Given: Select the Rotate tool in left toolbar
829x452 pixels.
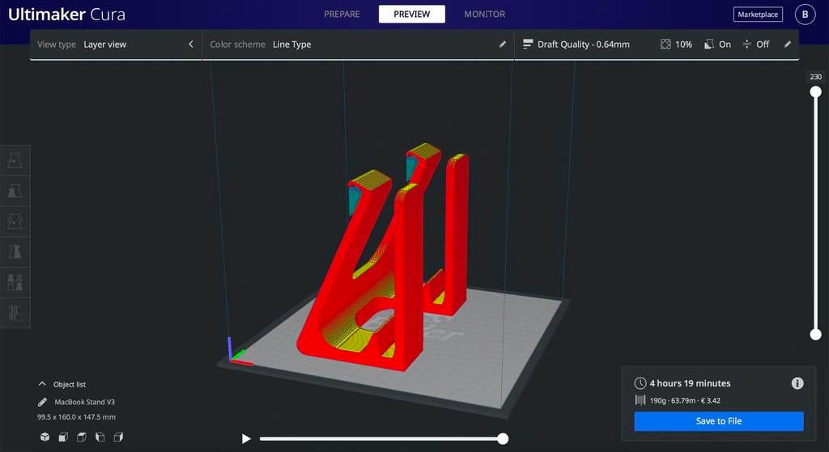Looking at the screenshot, I should (15, 221).
